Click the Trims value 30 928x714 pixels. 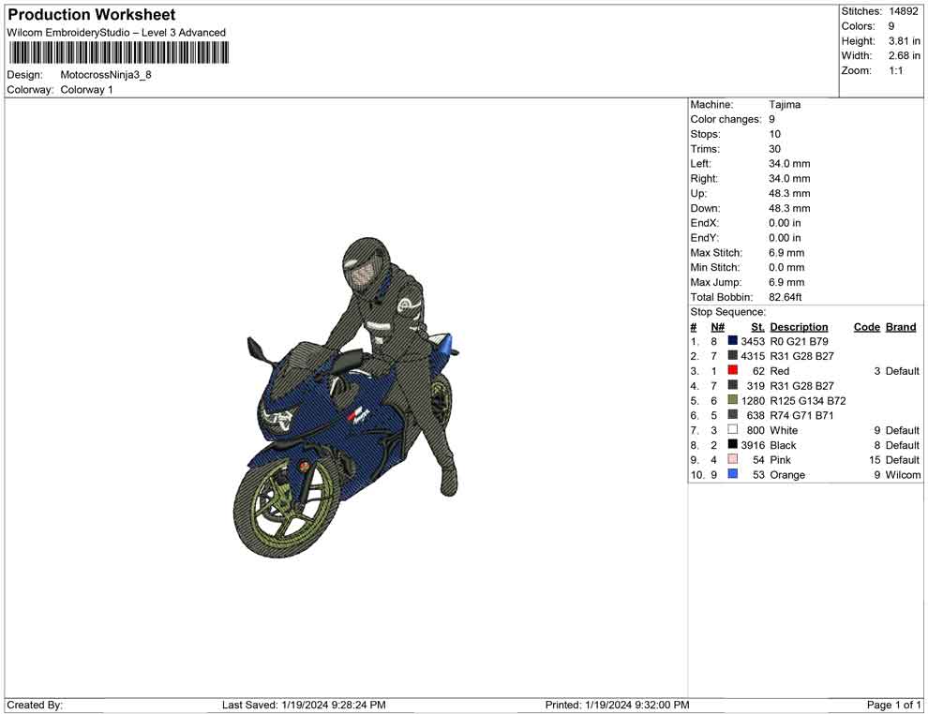click(774, 148)
